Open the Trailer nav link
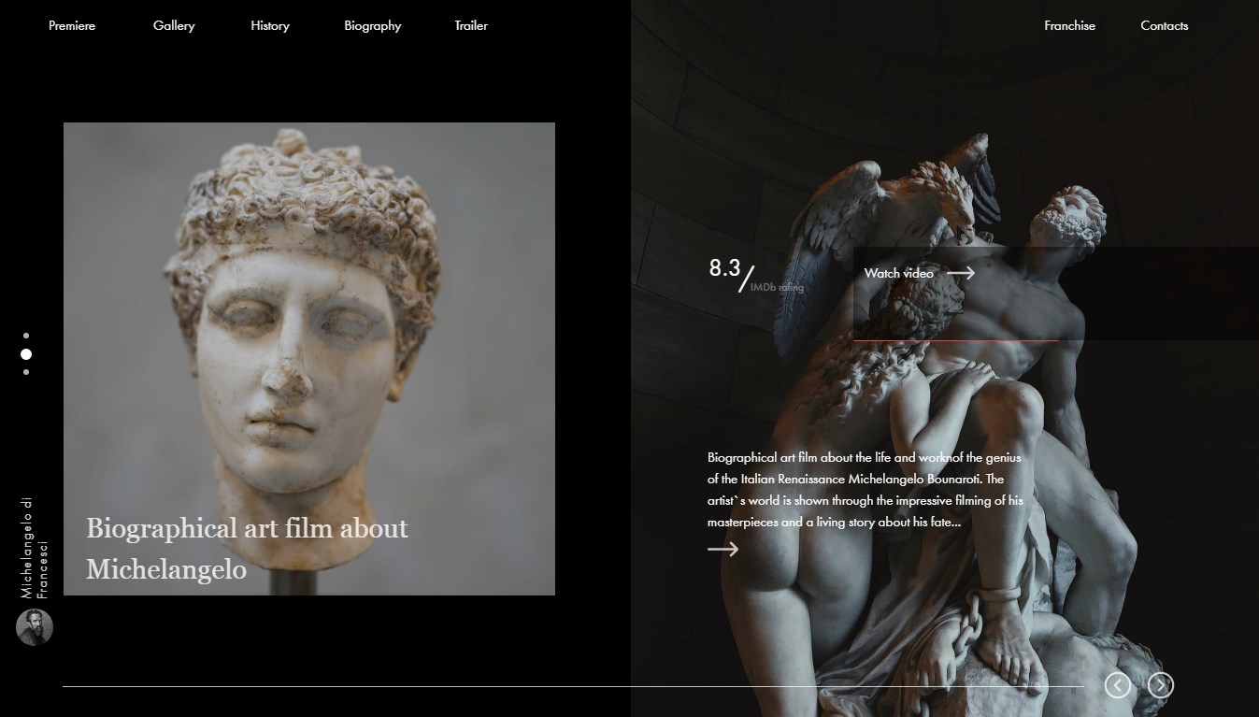1259x717 pixels. pos(471,26)
